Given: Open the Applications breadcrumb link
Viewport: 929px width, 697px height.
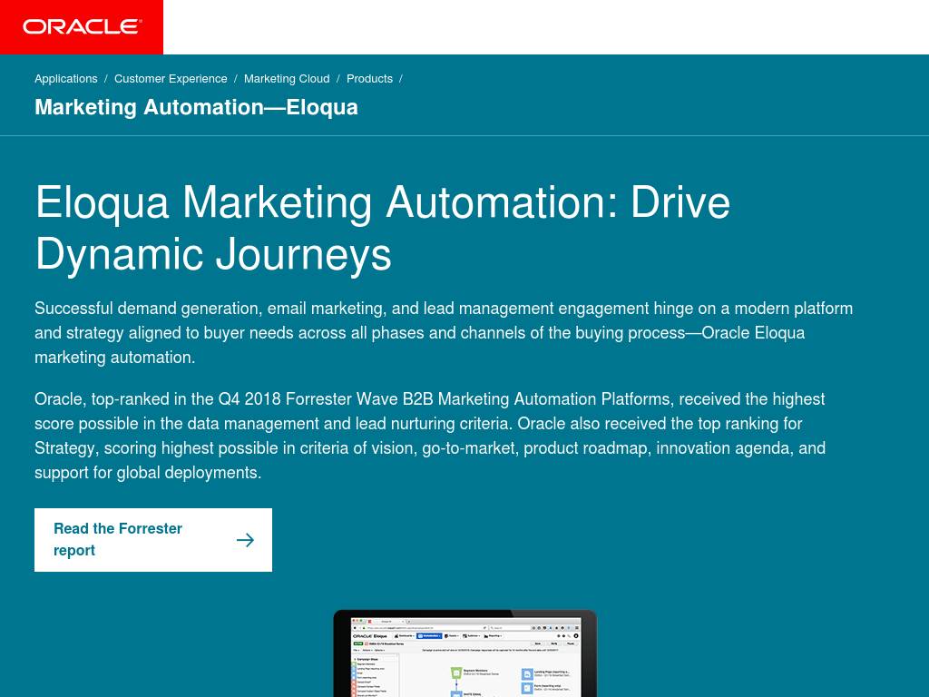Looking at the screenshot, I should (x=65, y=79).
